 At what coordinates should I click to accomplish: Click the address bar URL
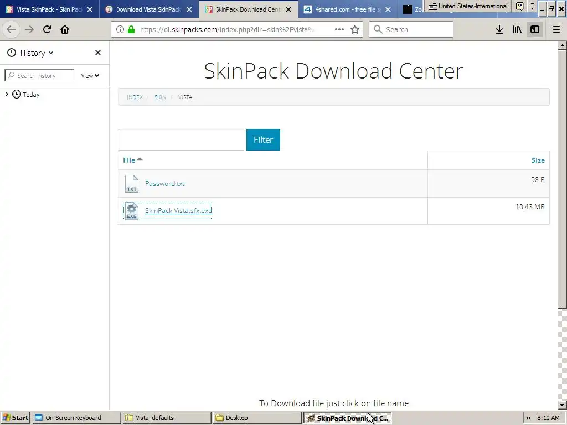(227, 29)
